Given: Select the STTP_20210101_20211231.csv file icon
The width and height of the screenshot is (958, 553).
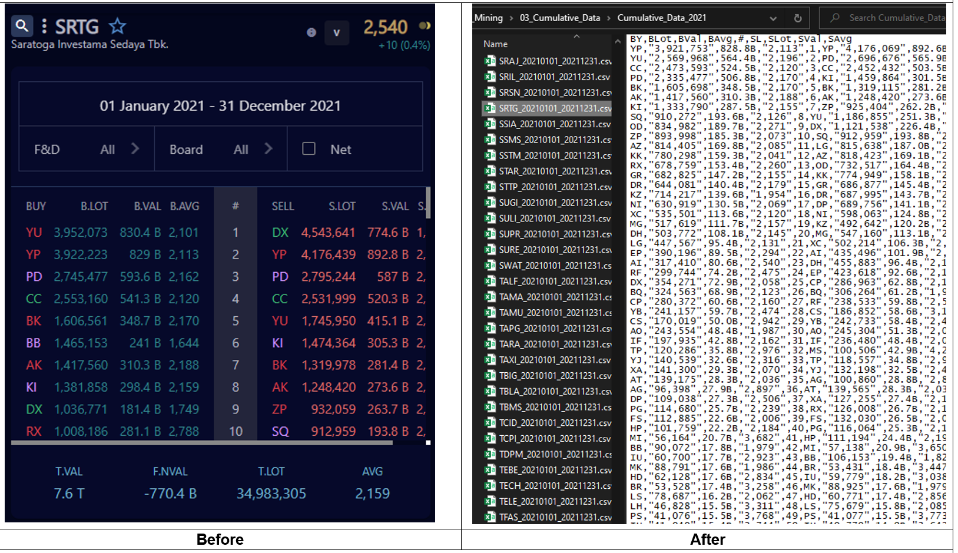Looking at the screenshot, I should click(x=490, y=187).
